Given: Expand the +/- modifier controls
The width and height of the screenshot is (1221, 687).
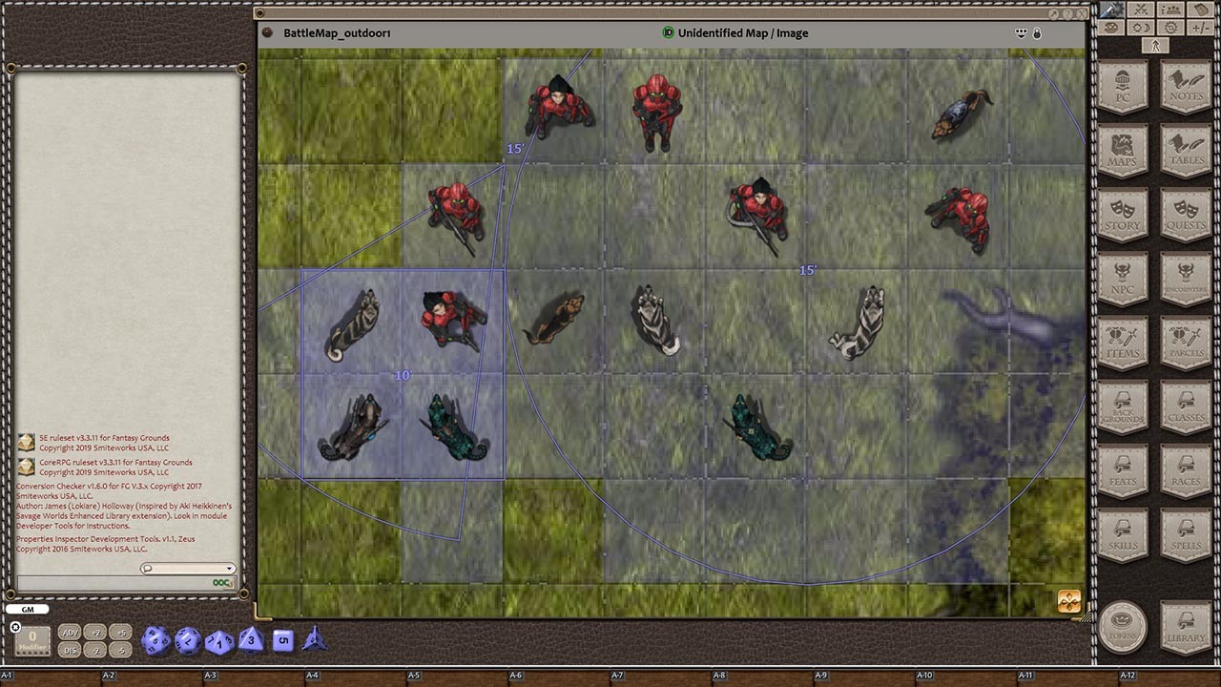Looking at the screenshot, I should 1203,27.
